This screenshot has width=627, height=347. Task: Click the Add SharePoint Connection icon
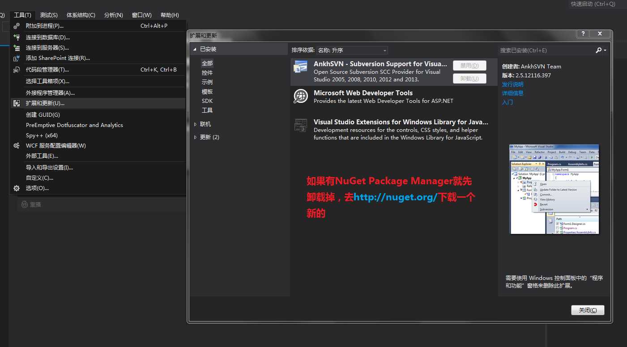17,58
